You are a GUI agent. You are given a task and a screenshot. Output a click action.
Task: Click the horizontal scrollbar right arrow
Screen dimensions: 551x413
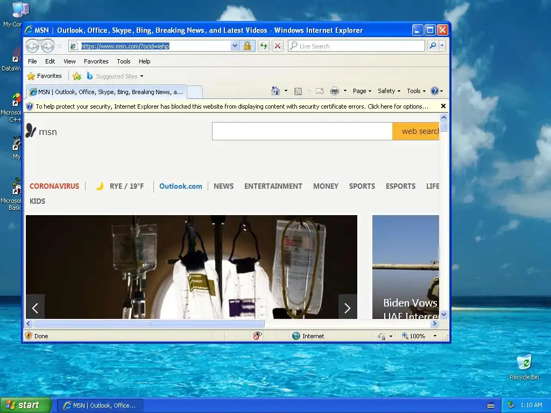pos(435,323)
